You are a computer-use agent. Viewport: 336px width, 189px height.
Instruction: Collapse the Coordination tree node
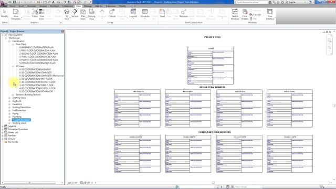(x=9, y=41)
